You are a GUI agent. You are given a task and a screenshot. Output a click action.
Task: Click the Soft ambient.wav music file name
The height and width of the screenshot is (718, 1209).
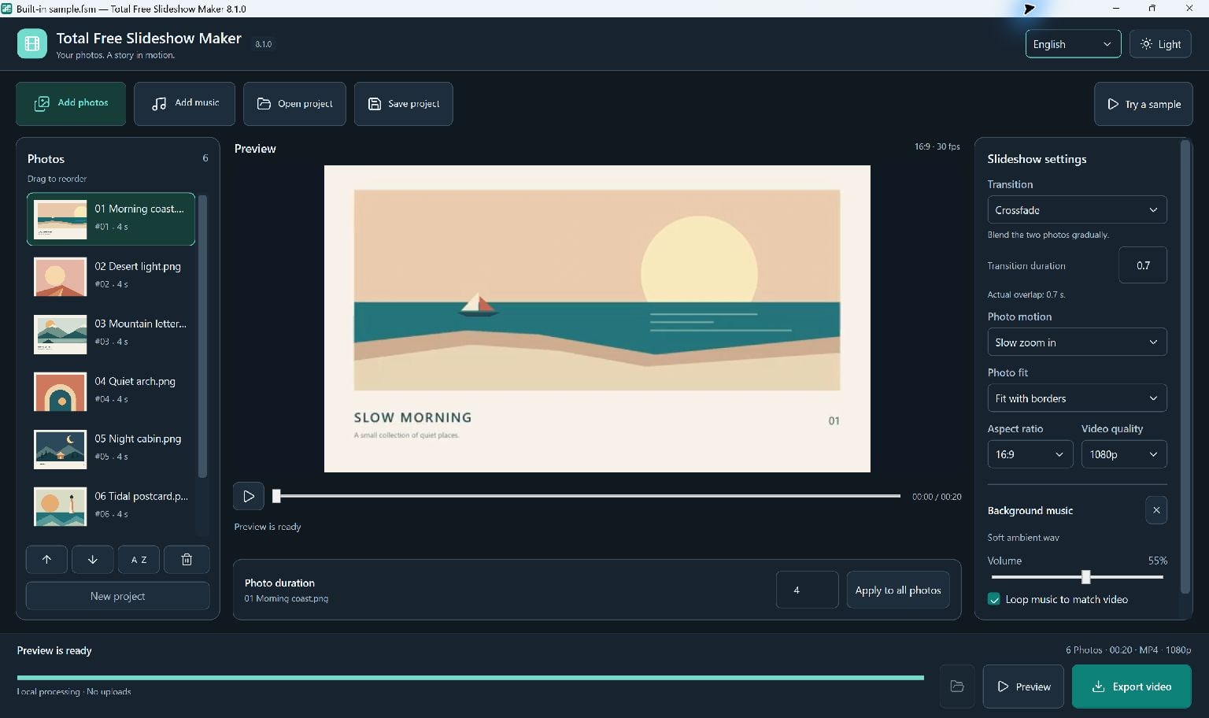[x=1023, y=538]
